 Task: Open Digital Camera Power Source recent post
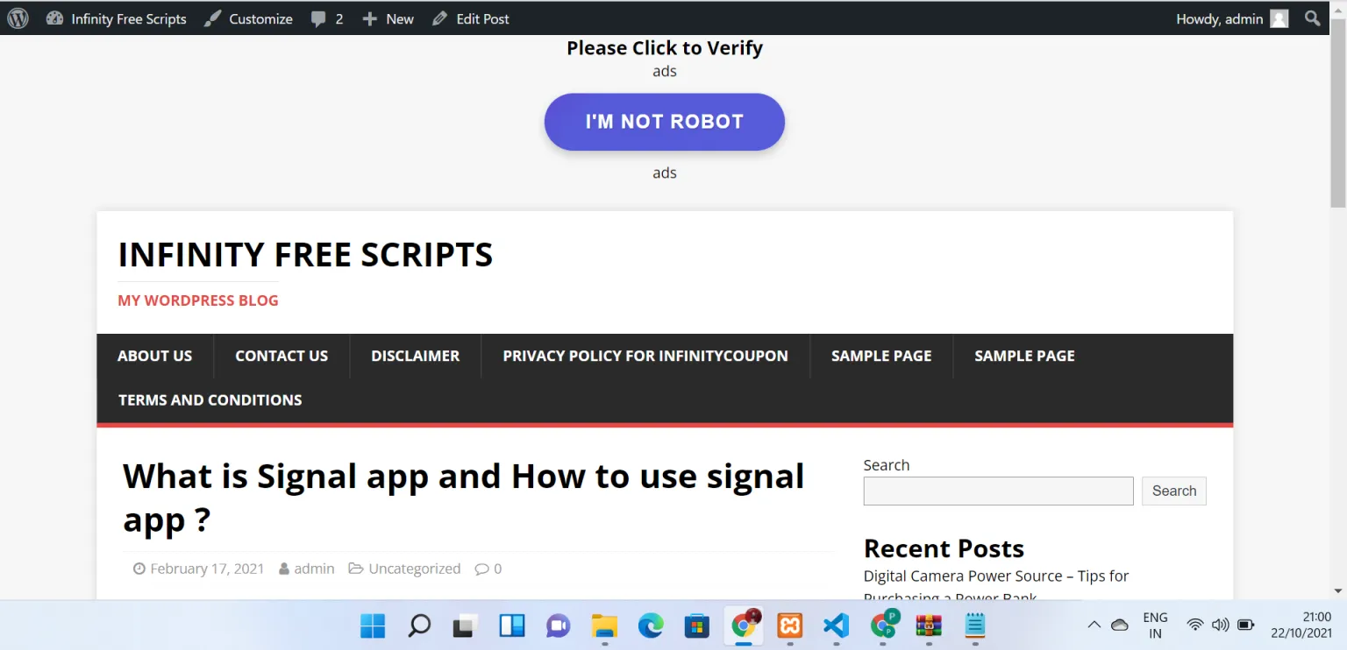[996, 587]
